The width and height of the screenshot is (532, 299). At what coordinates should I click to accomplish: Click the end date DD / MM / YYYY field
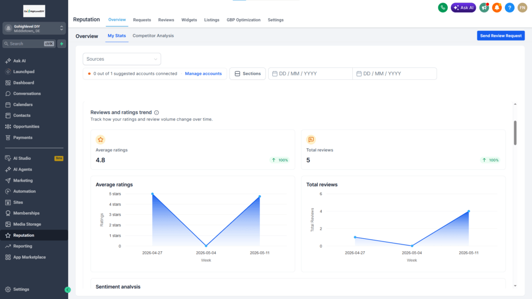coord(395,74)
